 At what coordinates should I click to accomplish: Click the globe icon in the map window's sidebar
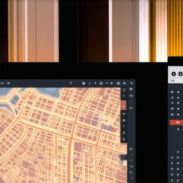point(131,89)
